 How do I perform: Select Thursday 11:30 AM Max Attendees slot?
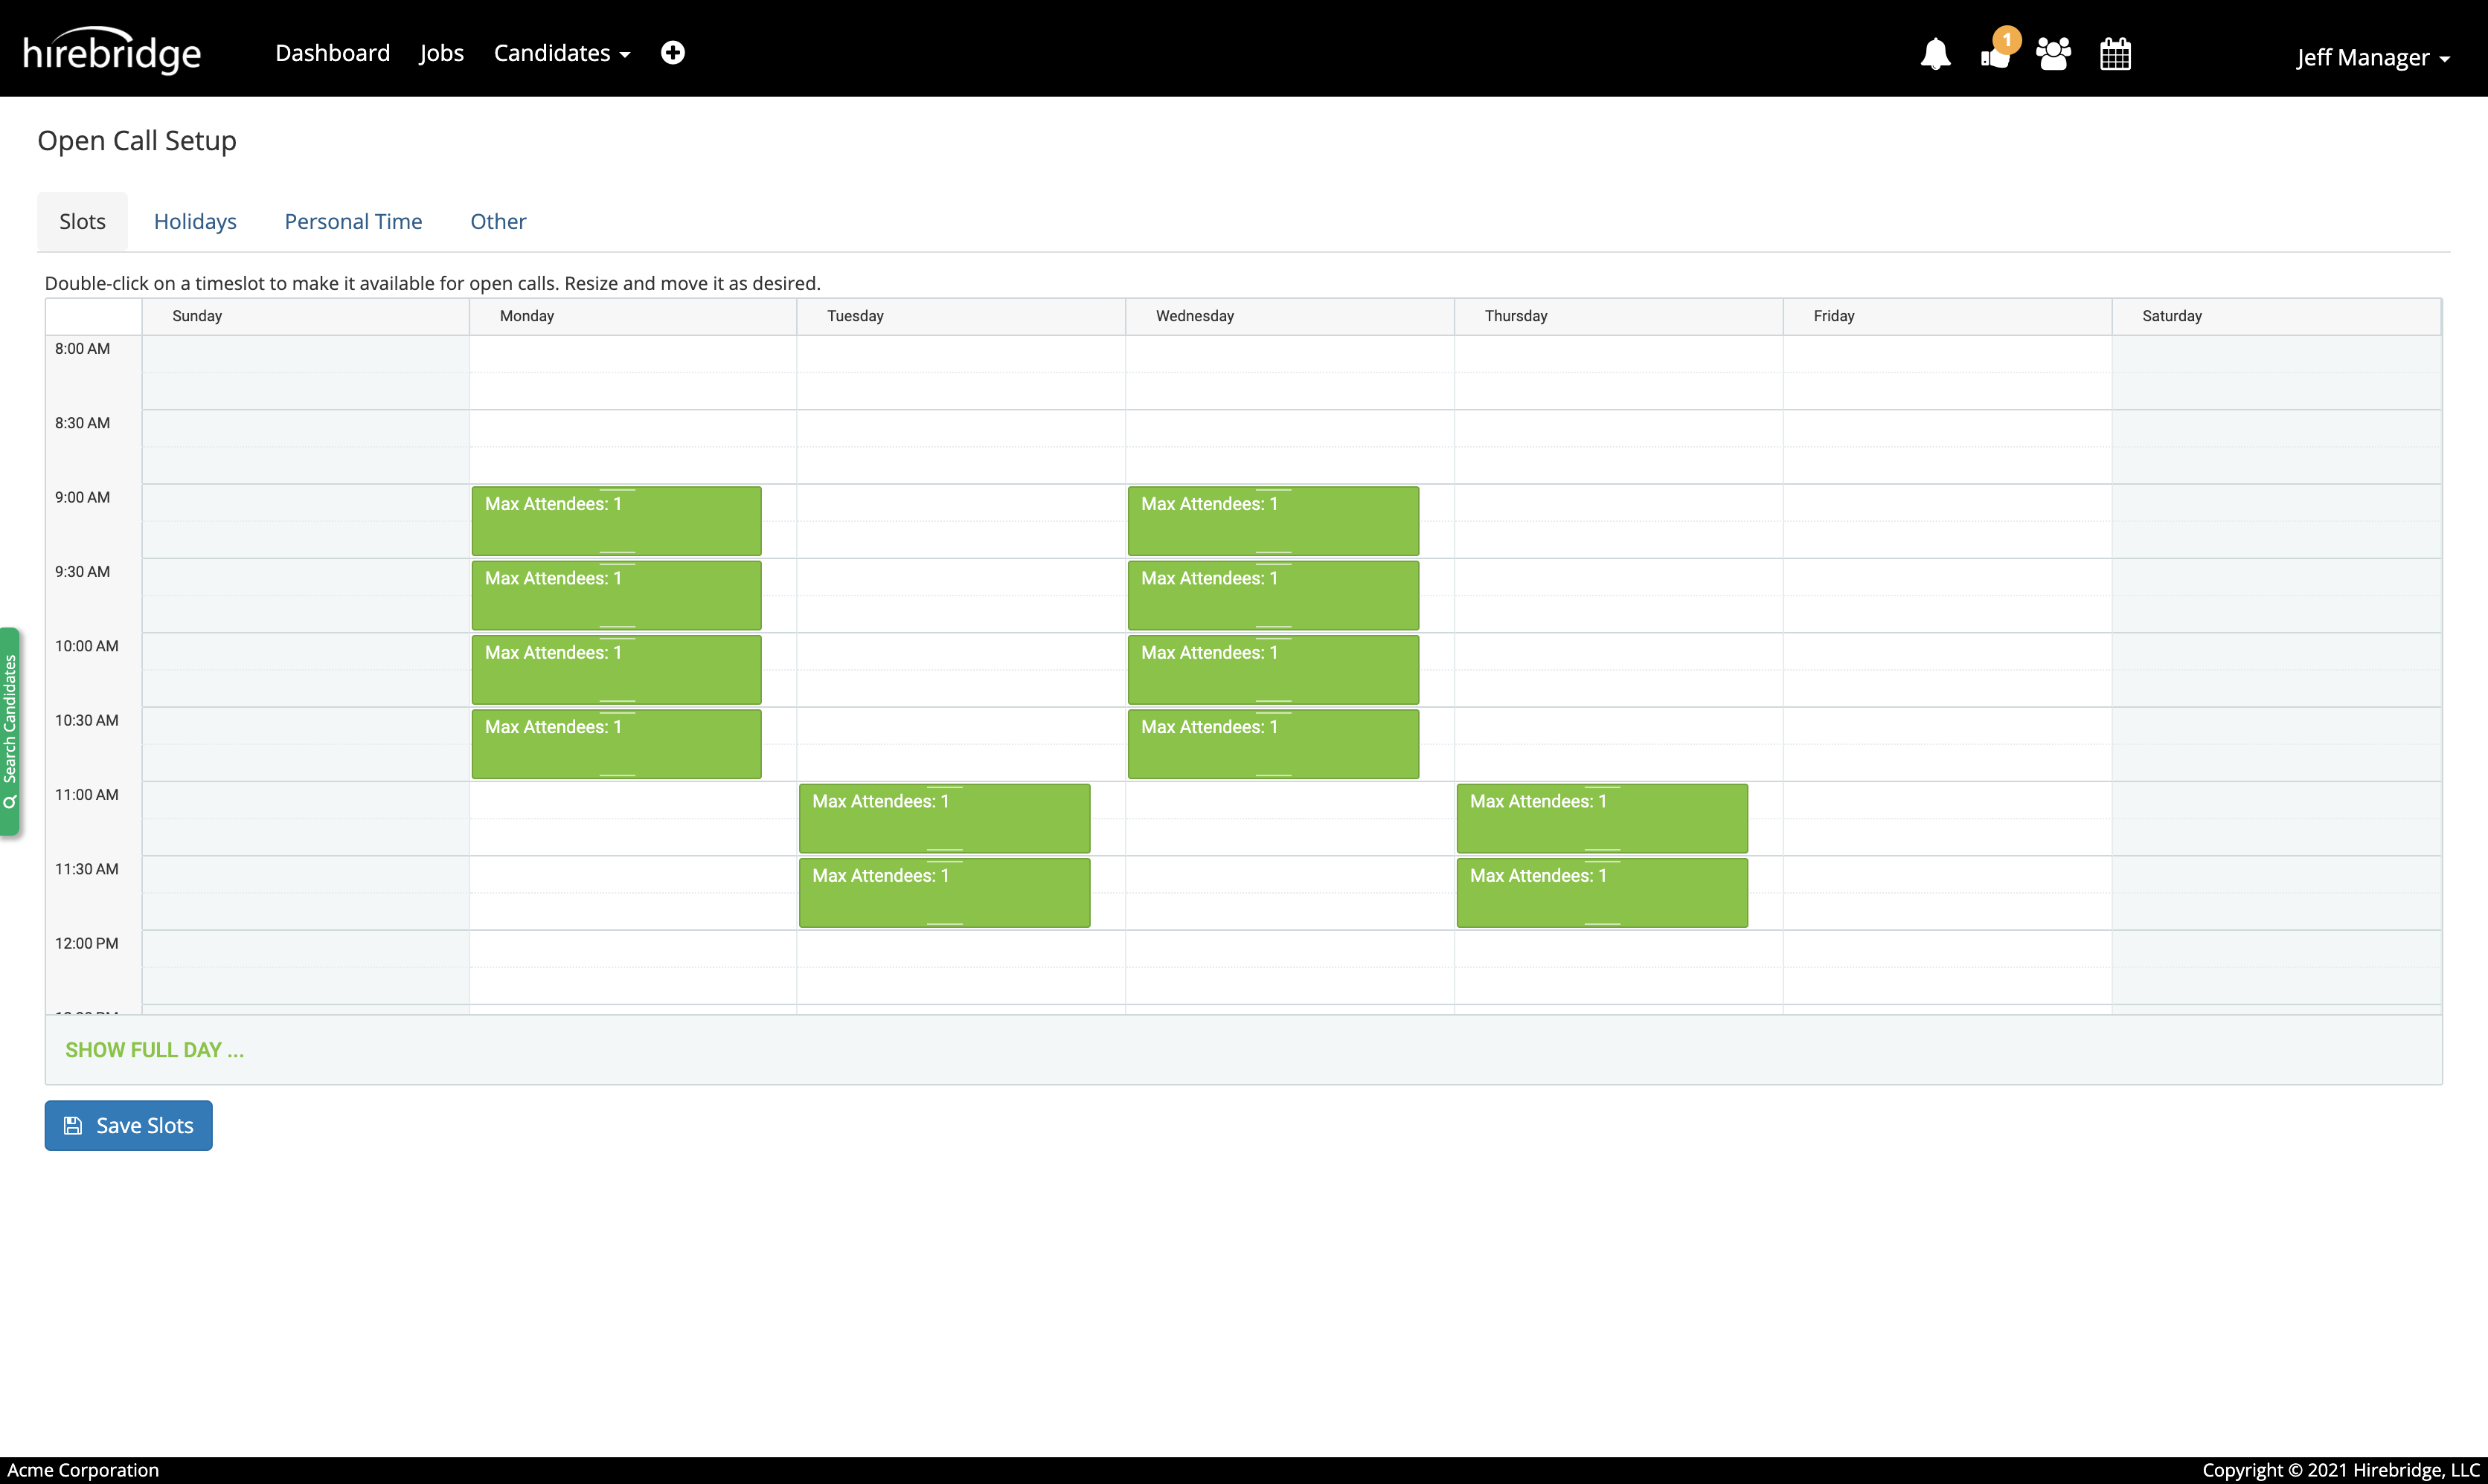tap(1600, 893)
